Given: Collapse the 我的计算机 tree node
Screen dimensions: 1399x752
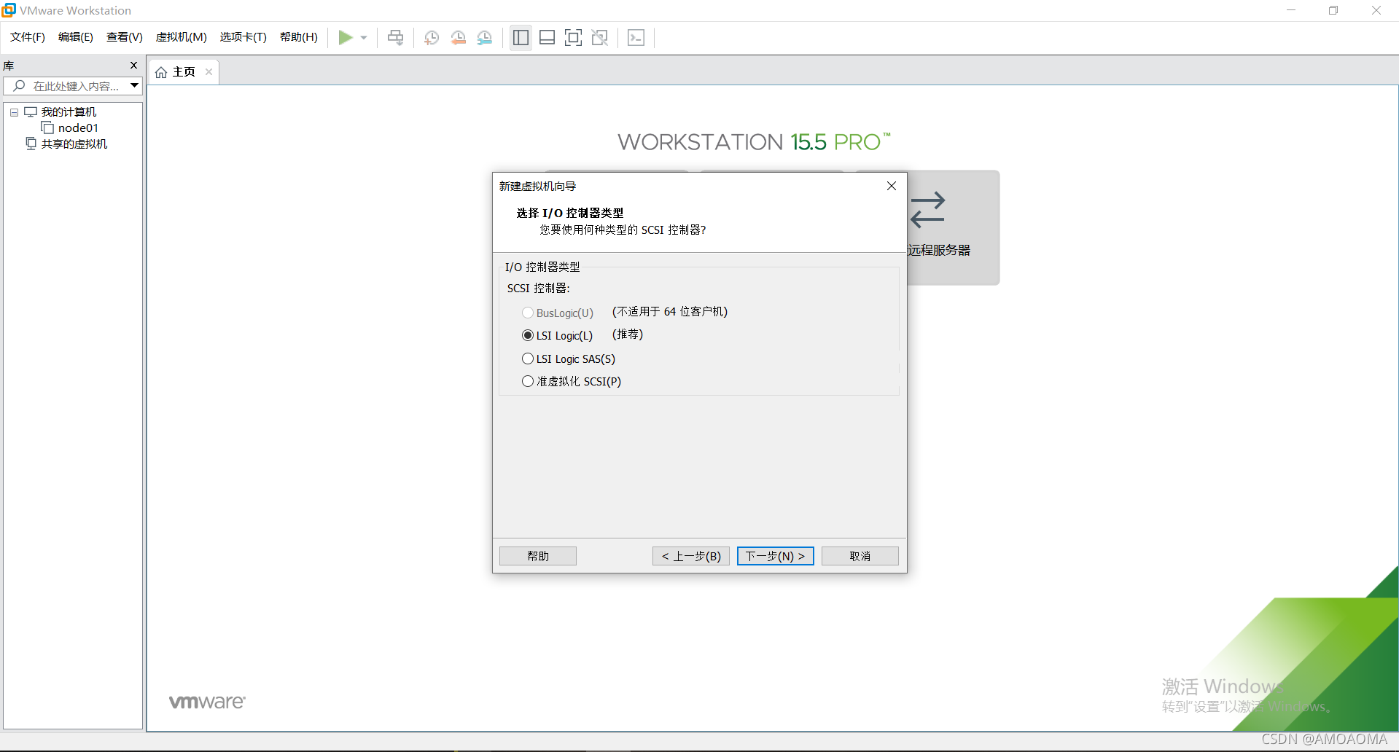Looking at the screenshot, I should [14, 112].
